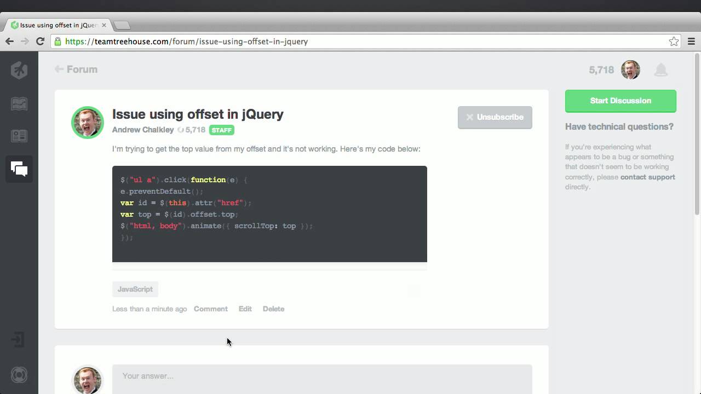Open a new browser tab
The height and width of the screenshot is (394, 701).
coord(122,25)
